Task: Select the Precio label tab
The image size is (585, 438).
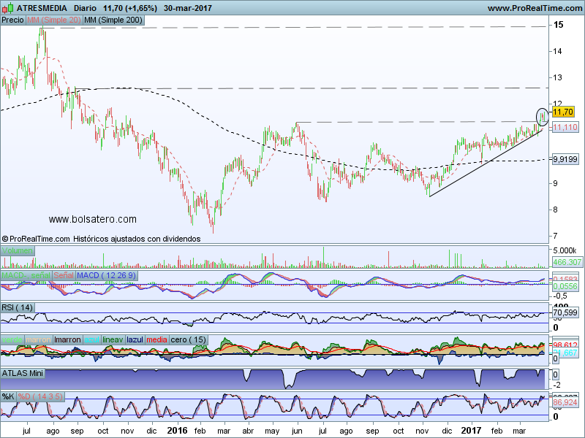Action: (x=12, y=20)
